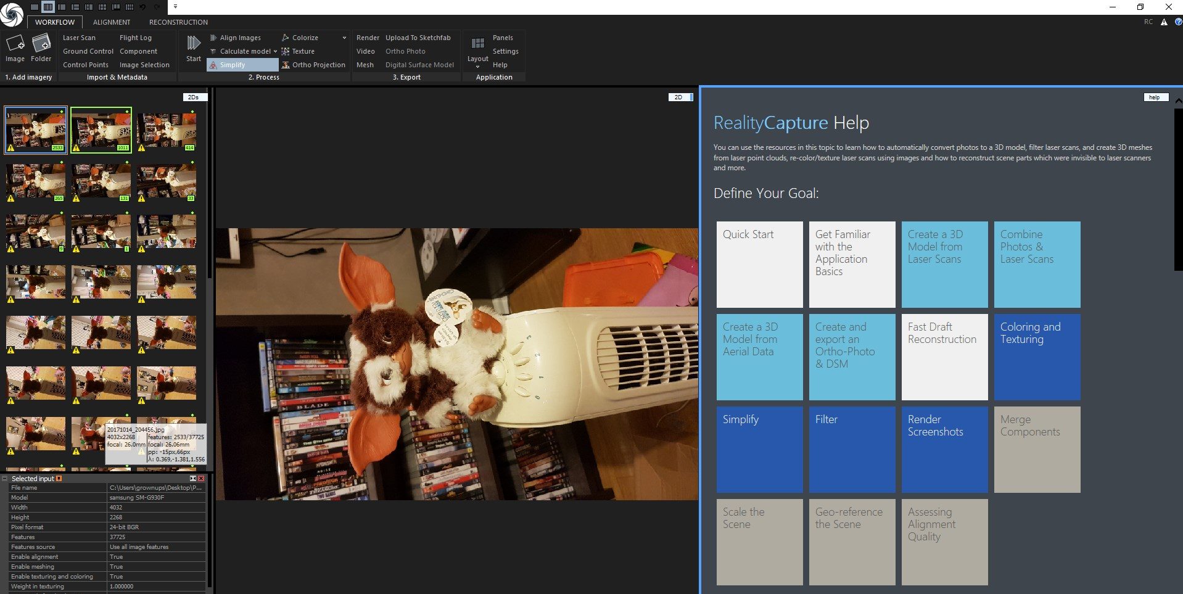Click the add Folder icon
Viewport: 1183px width, 594px height.
pyautogui.click(x=41, y=43)
